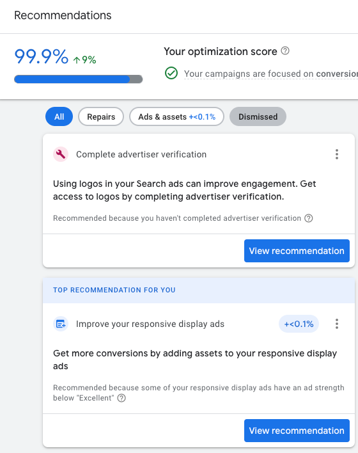This screenshot has height=453, width=358.
Task: Show Dismissed recommendations chip
Action: pos(258,116)
